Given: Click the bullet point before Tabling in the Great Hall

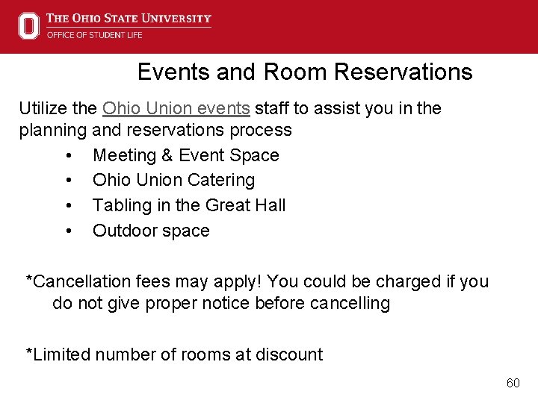Looking at the screenshot, I should click(69, 206).
